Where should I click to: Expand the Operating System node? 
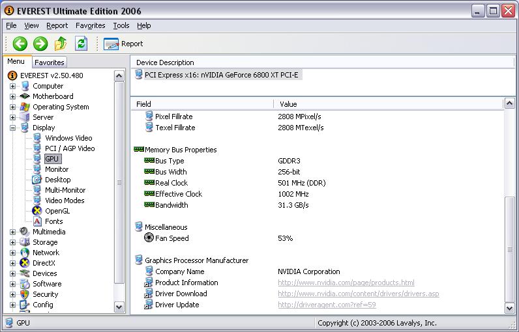(12, 107)
